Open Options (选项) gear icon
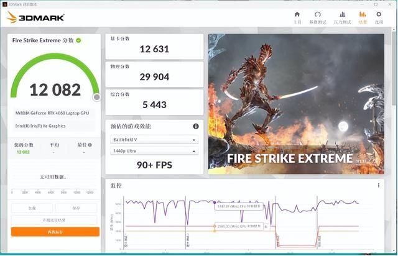 click(379, 15)
